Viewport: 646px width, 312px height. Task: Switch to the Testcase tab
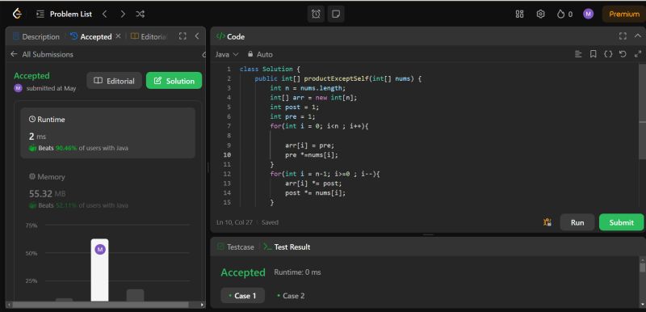(236, 247)
